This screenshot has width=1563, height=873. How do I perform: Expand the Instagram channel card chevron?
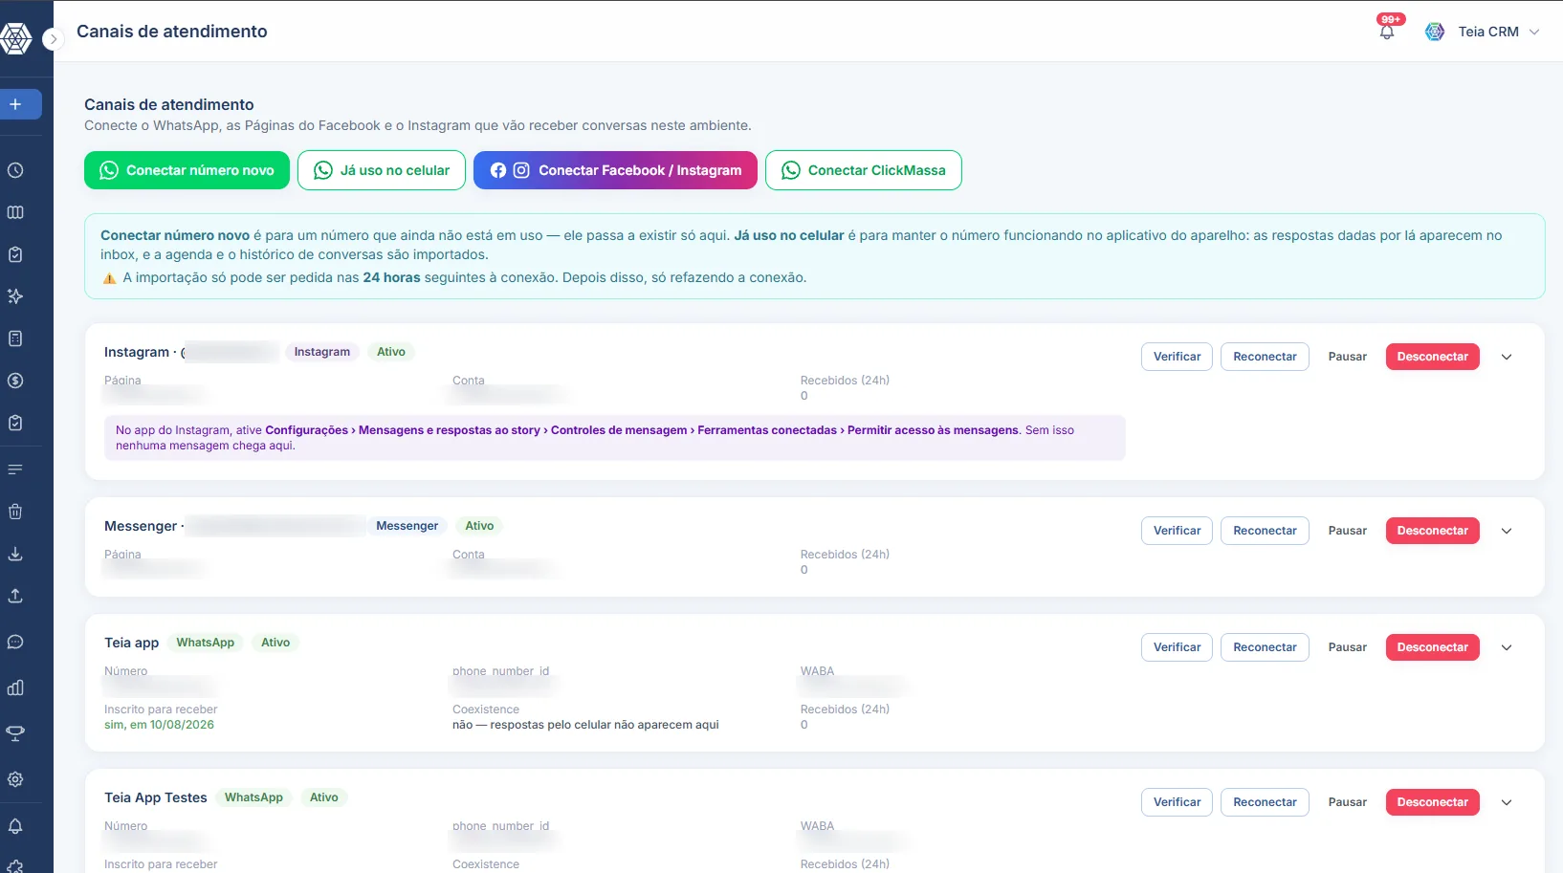coord(1507,357)
